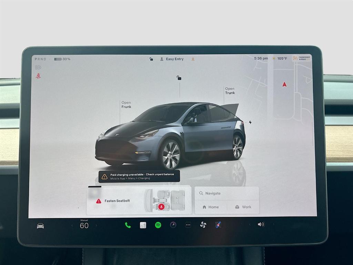Lower volume with left arrow
Viewport: 353px width, 265px height.
click(x=250, y=224)
